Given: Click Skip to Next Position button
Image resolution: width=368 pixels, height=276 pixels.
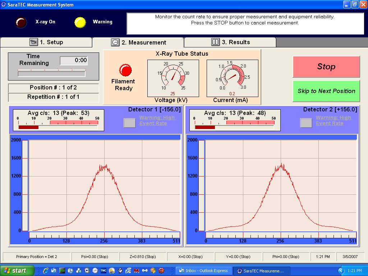Looking at the screenshot, I should 326,91.
